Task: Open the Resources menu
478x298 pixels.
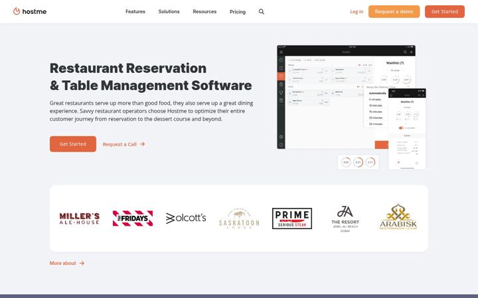Action: [204, 11]
